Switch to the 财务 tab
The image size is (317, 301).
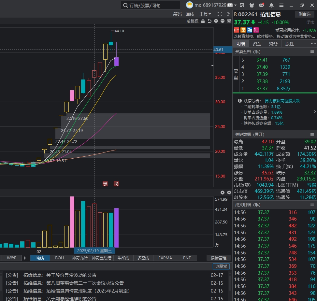click(273, 44)
